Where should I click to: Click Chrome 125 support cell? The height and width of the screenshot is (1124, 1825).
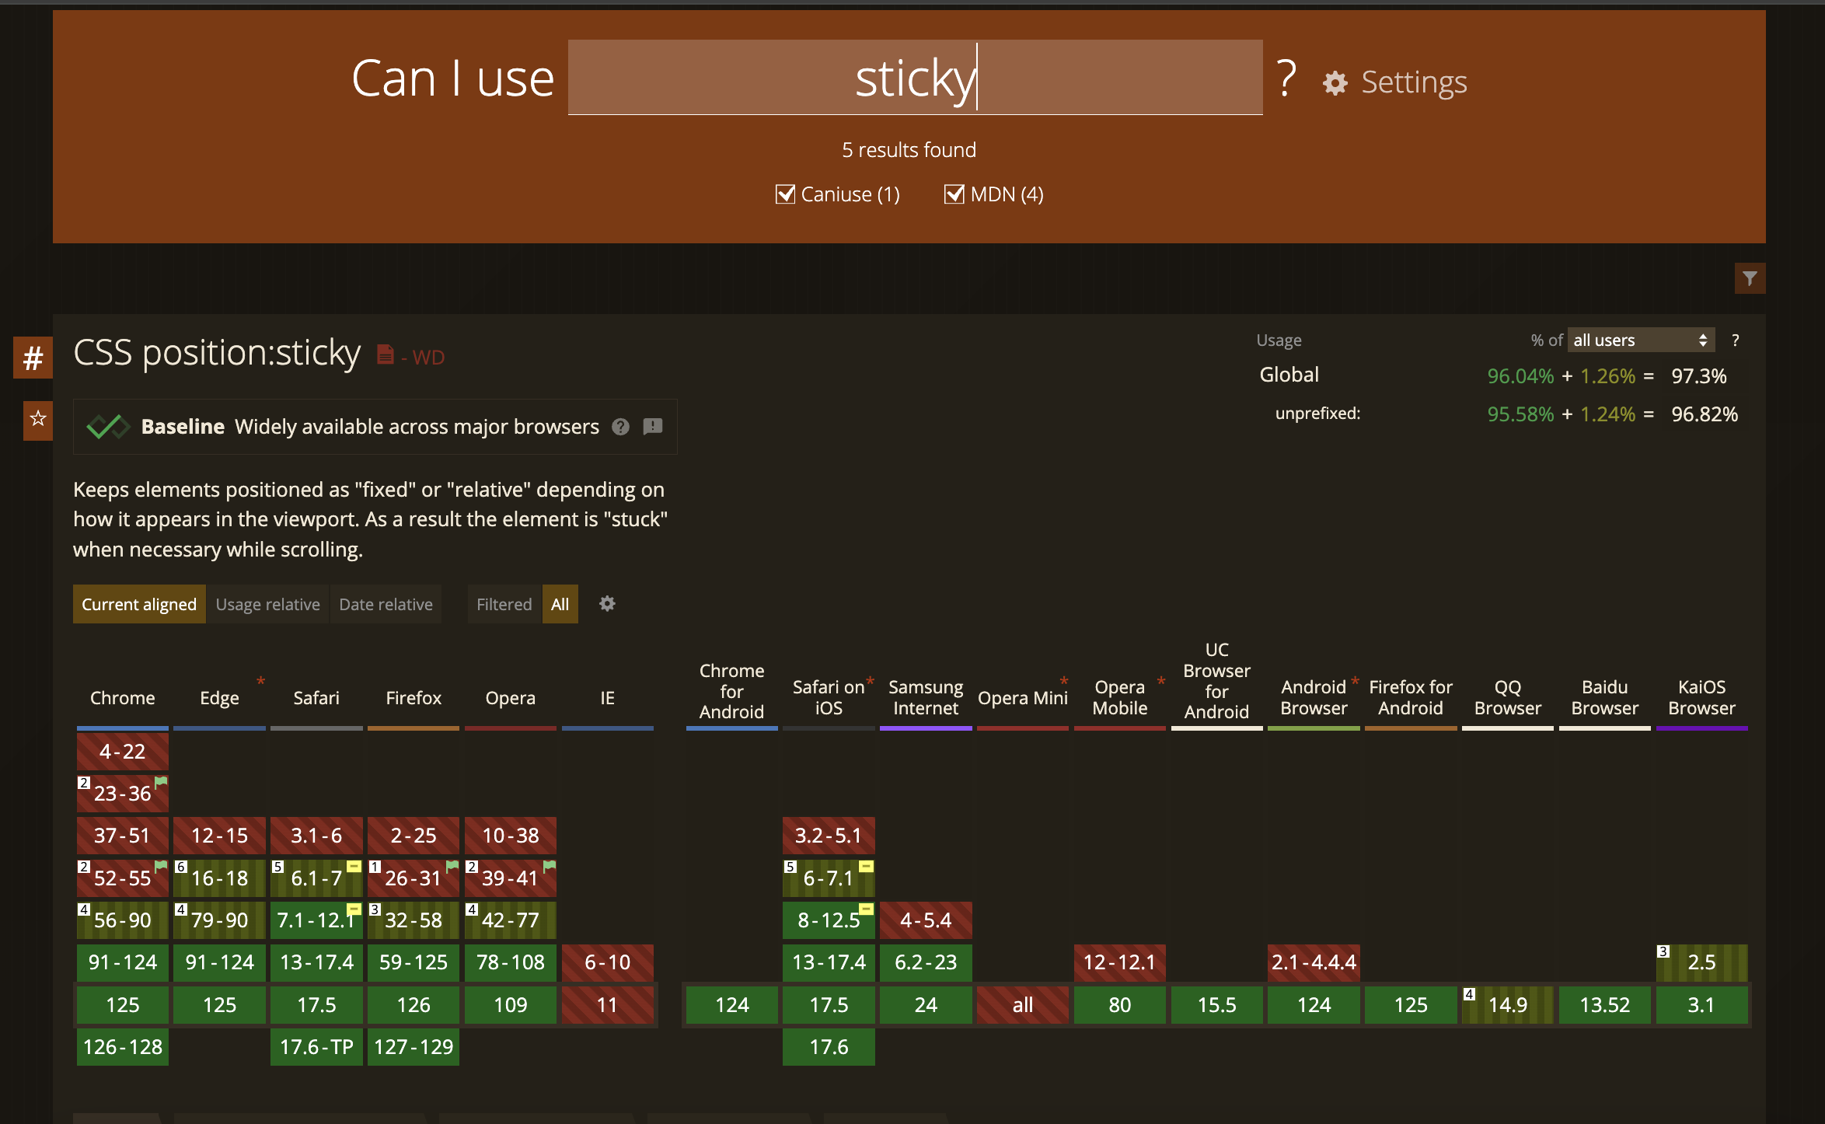coord(123,1005)
